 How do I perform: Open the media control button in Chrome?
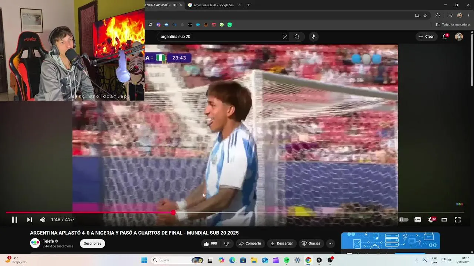point(451,16)
